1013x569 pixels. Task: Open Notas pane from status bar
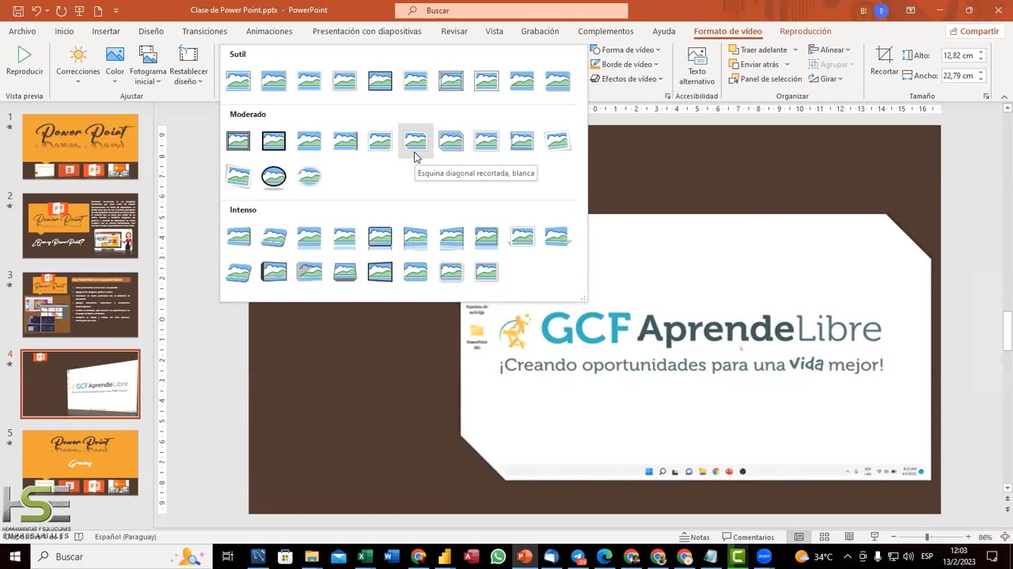695,537
